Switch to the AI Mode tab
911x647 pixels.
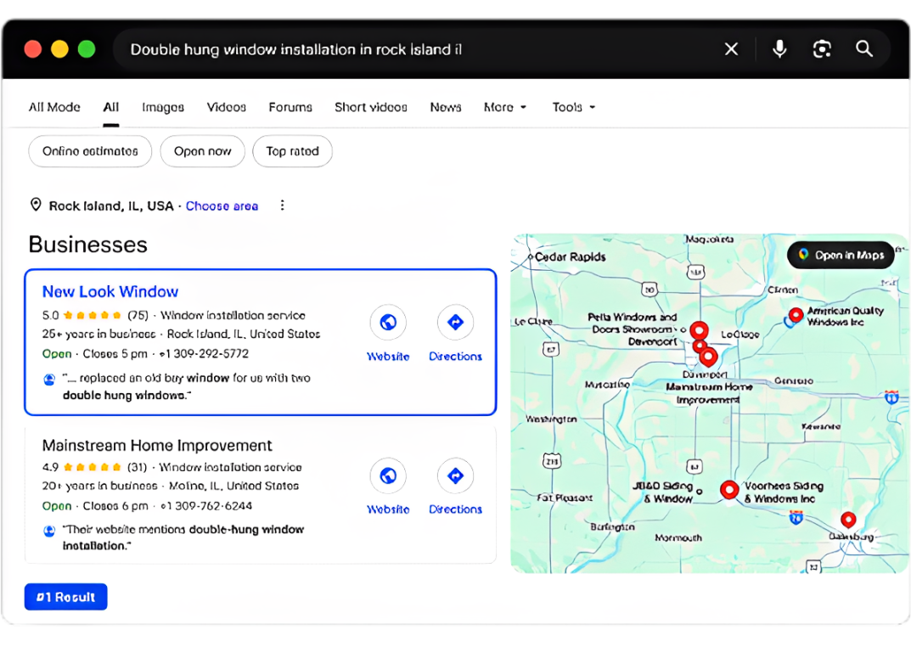tap(54, 107)
